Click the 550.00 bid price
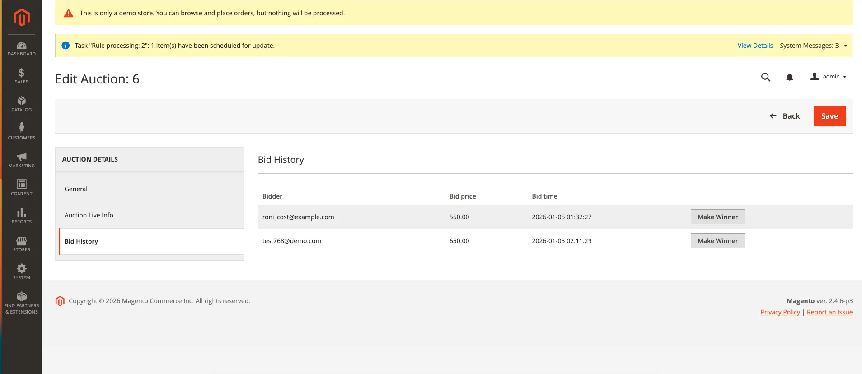The height and width of the screenshot is (374, 862). pos(459,217)
